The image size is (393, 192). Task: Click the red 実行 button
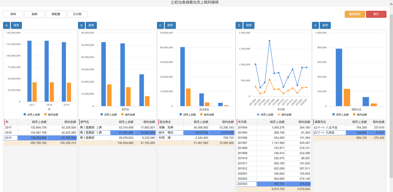tap(376, 14)
